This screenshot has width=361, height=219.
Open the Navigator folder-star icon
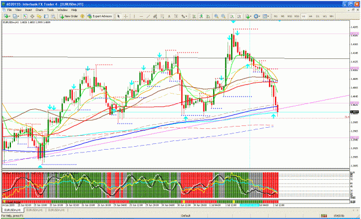pyautogui.click(x=39, y=16)
